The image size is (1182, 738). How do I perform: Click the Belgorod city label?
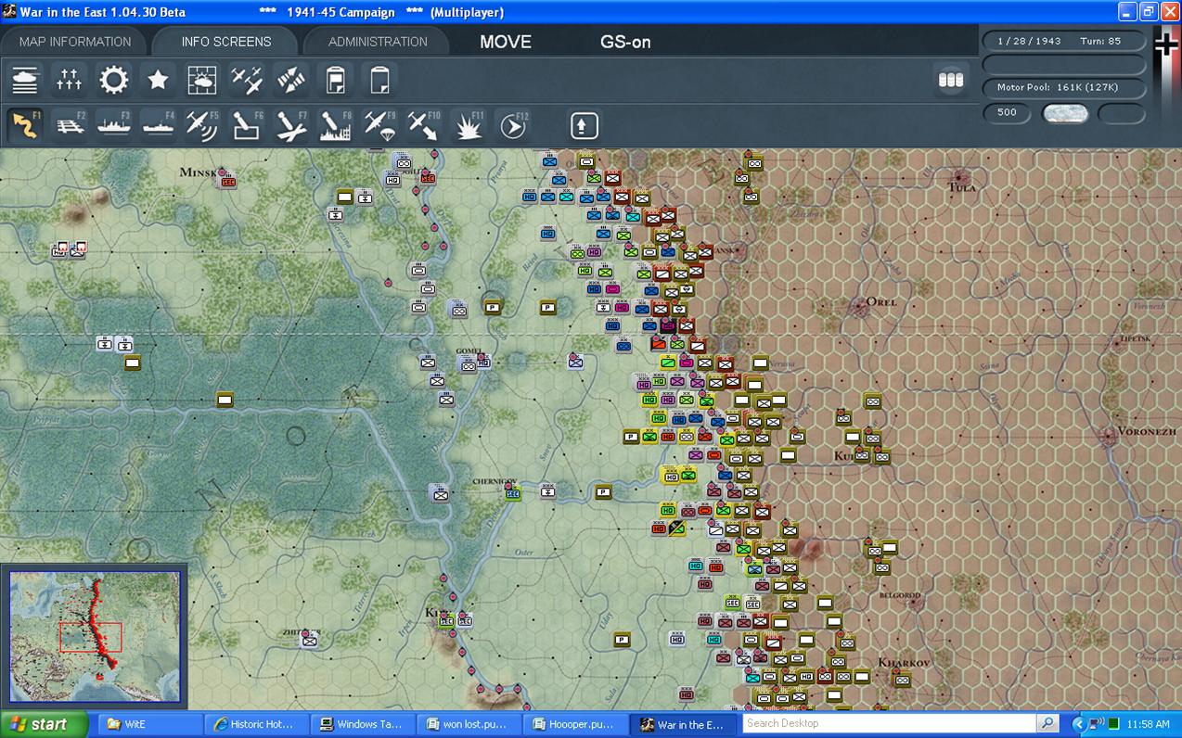coord(898,595)
